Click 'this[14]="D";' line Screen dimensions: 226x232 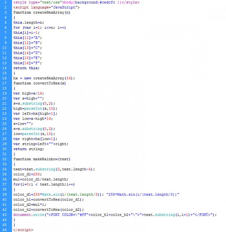(x=28, y=53)
